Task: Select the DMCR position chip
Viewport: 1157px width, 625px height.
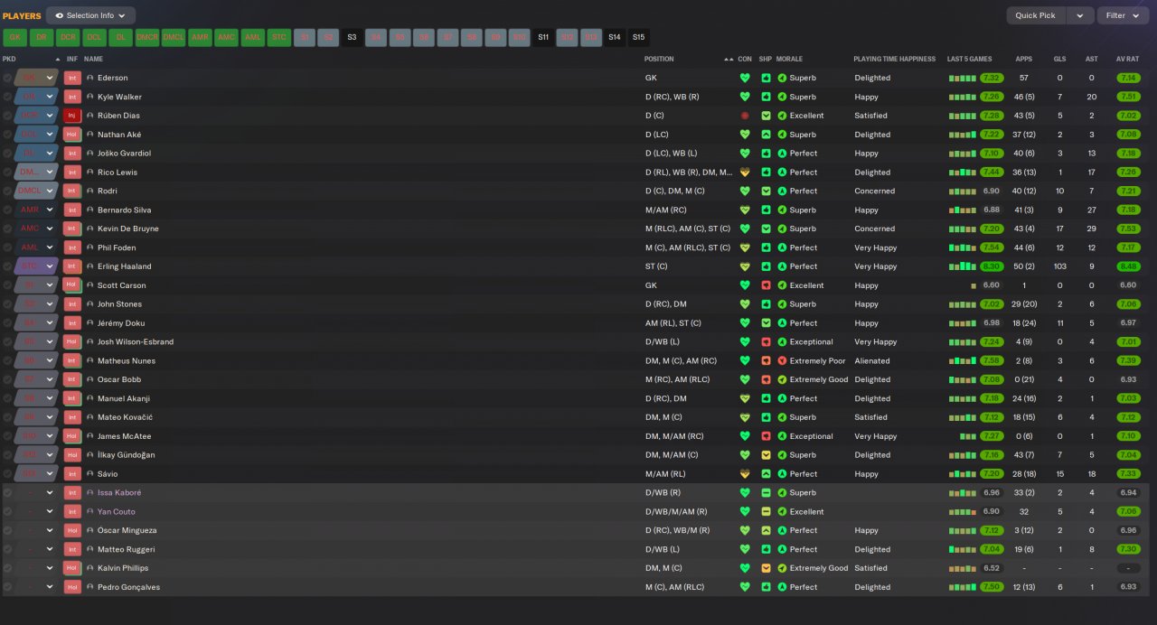Action: tap(146, 38)
